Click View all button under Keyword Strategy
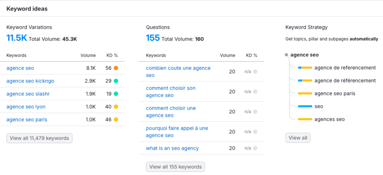 pos(298,138)
